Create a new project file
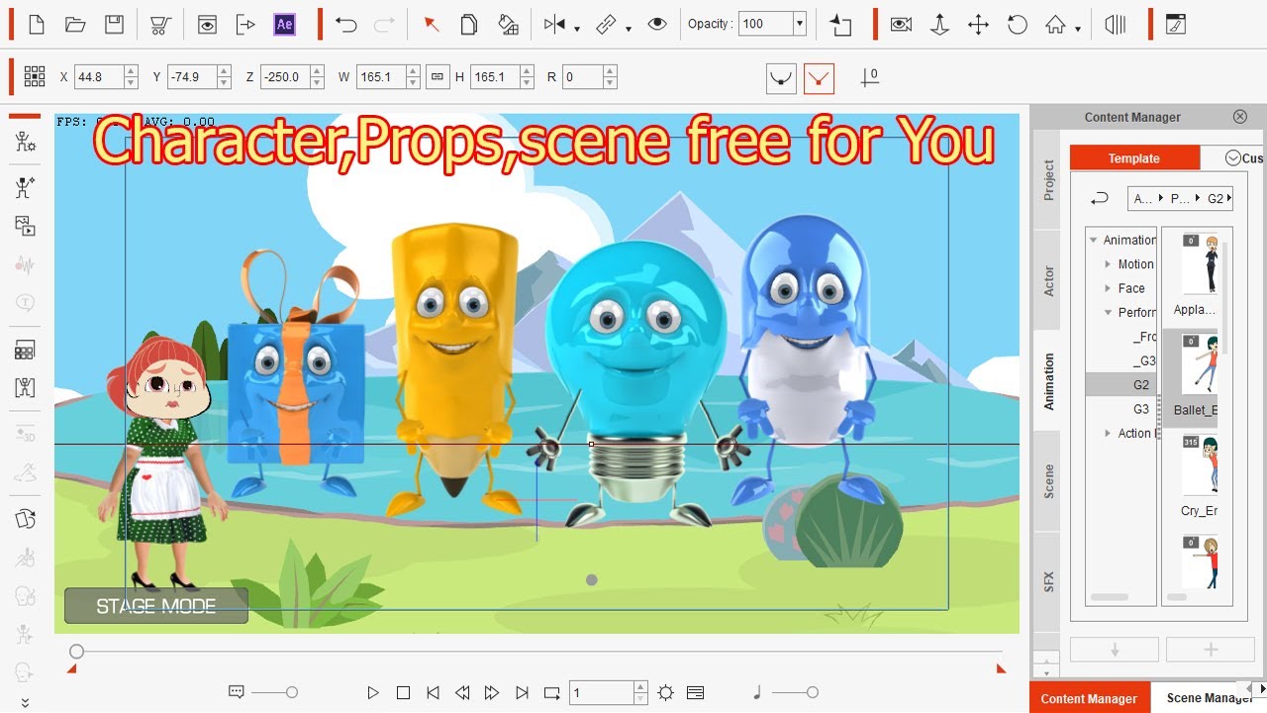1267x713 pixels. click(x=36, y=25)
